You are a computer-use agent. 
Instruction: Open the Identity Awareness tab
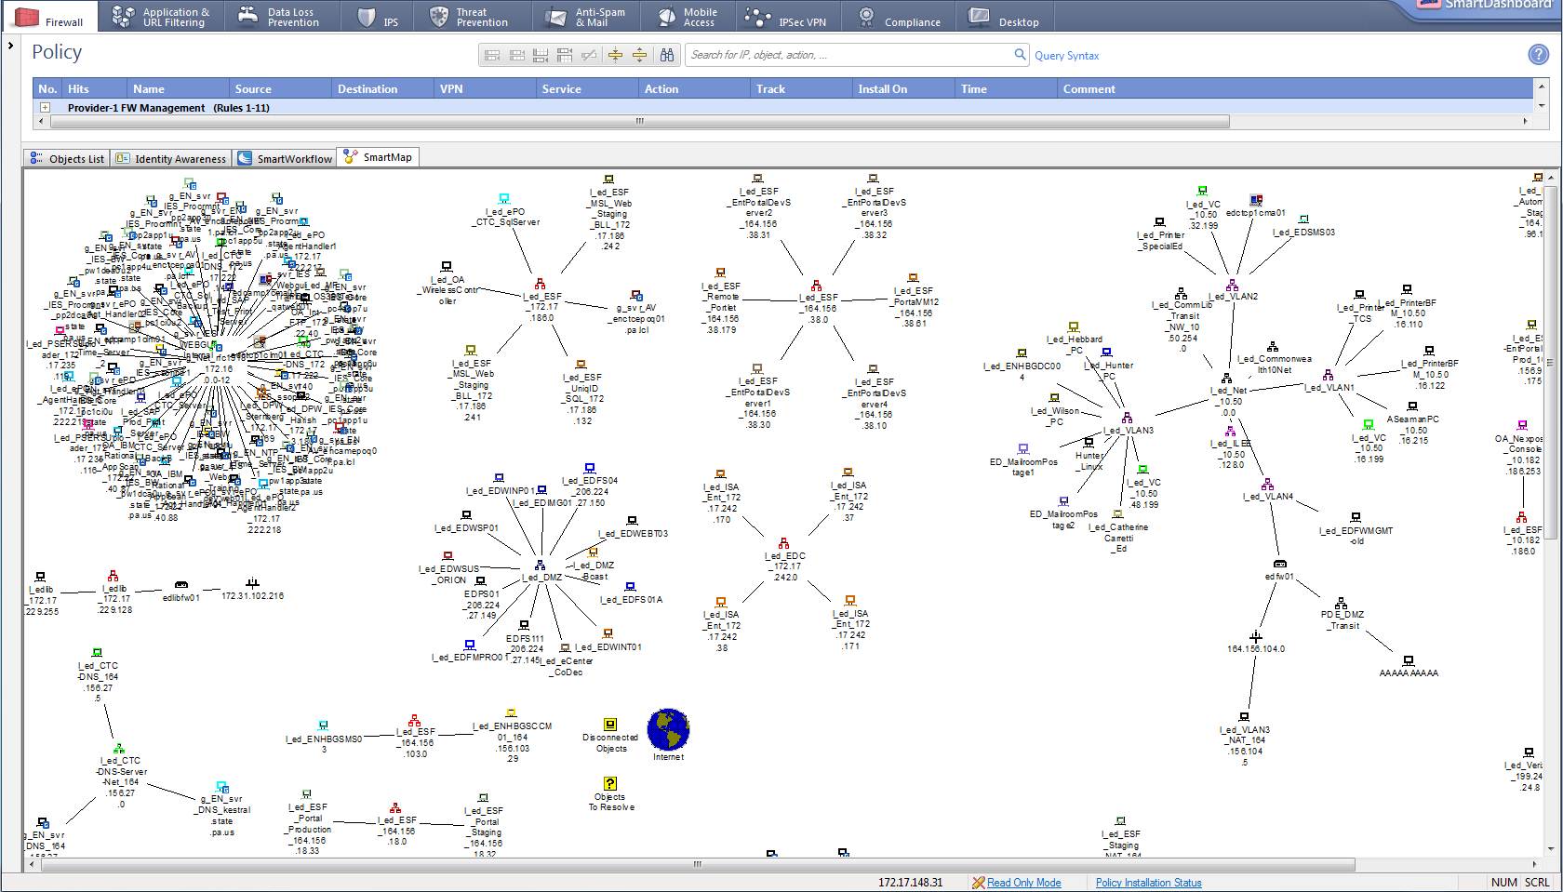point(171,158)
